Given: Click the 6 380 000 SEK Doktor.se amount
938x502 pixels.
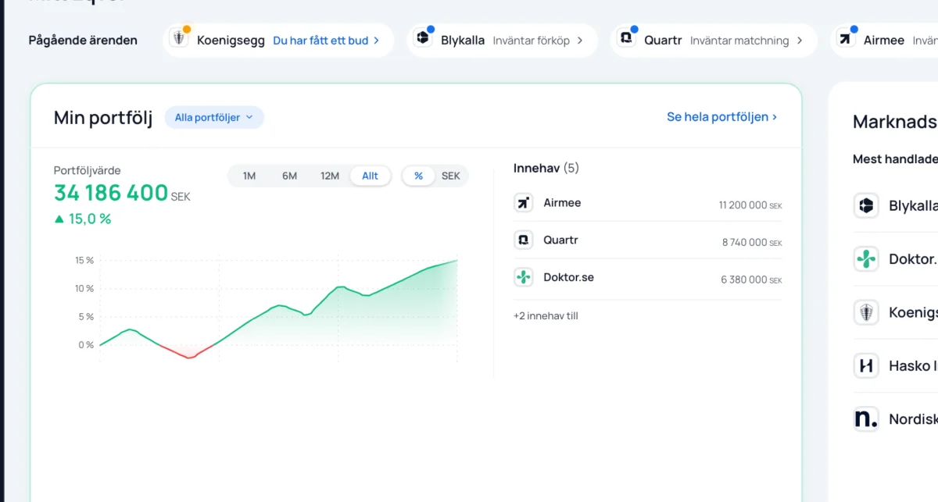Looking at the screenshot, I should click(x=751, y=279).
